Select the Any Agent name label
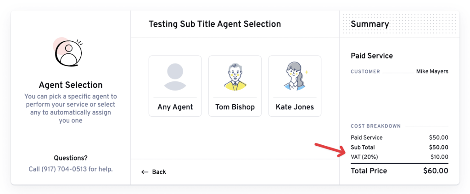 [x=175, y=107]
